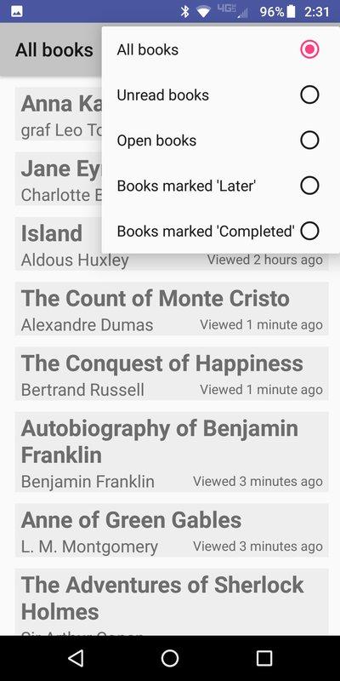Open The Count of Monte Cristo
The image size is (340, 681).
pyautogui.click(x=172, y=309)
